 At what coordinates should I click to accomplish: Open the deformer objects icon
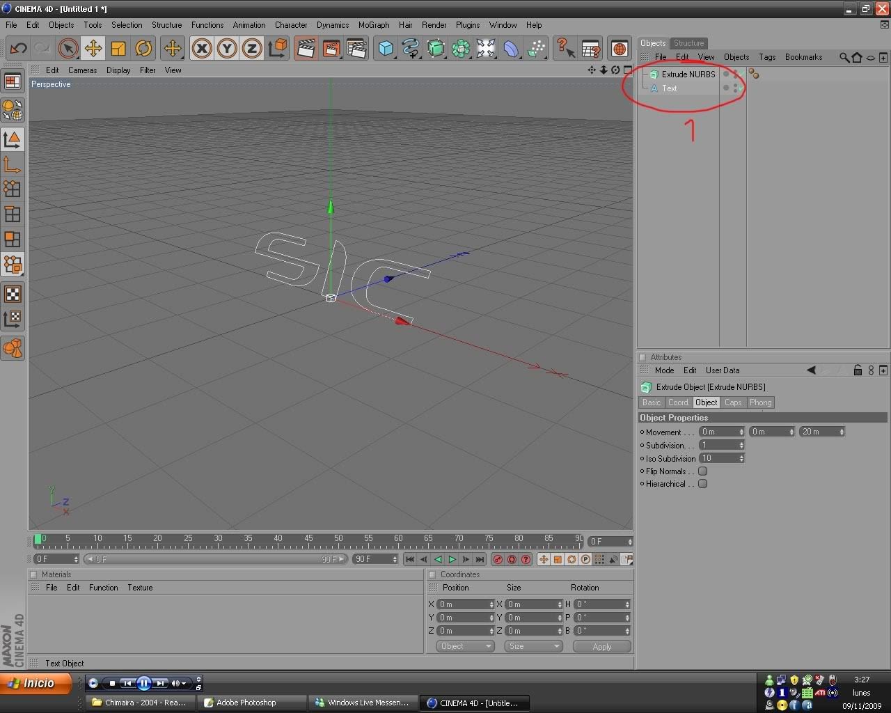[511, 48]
